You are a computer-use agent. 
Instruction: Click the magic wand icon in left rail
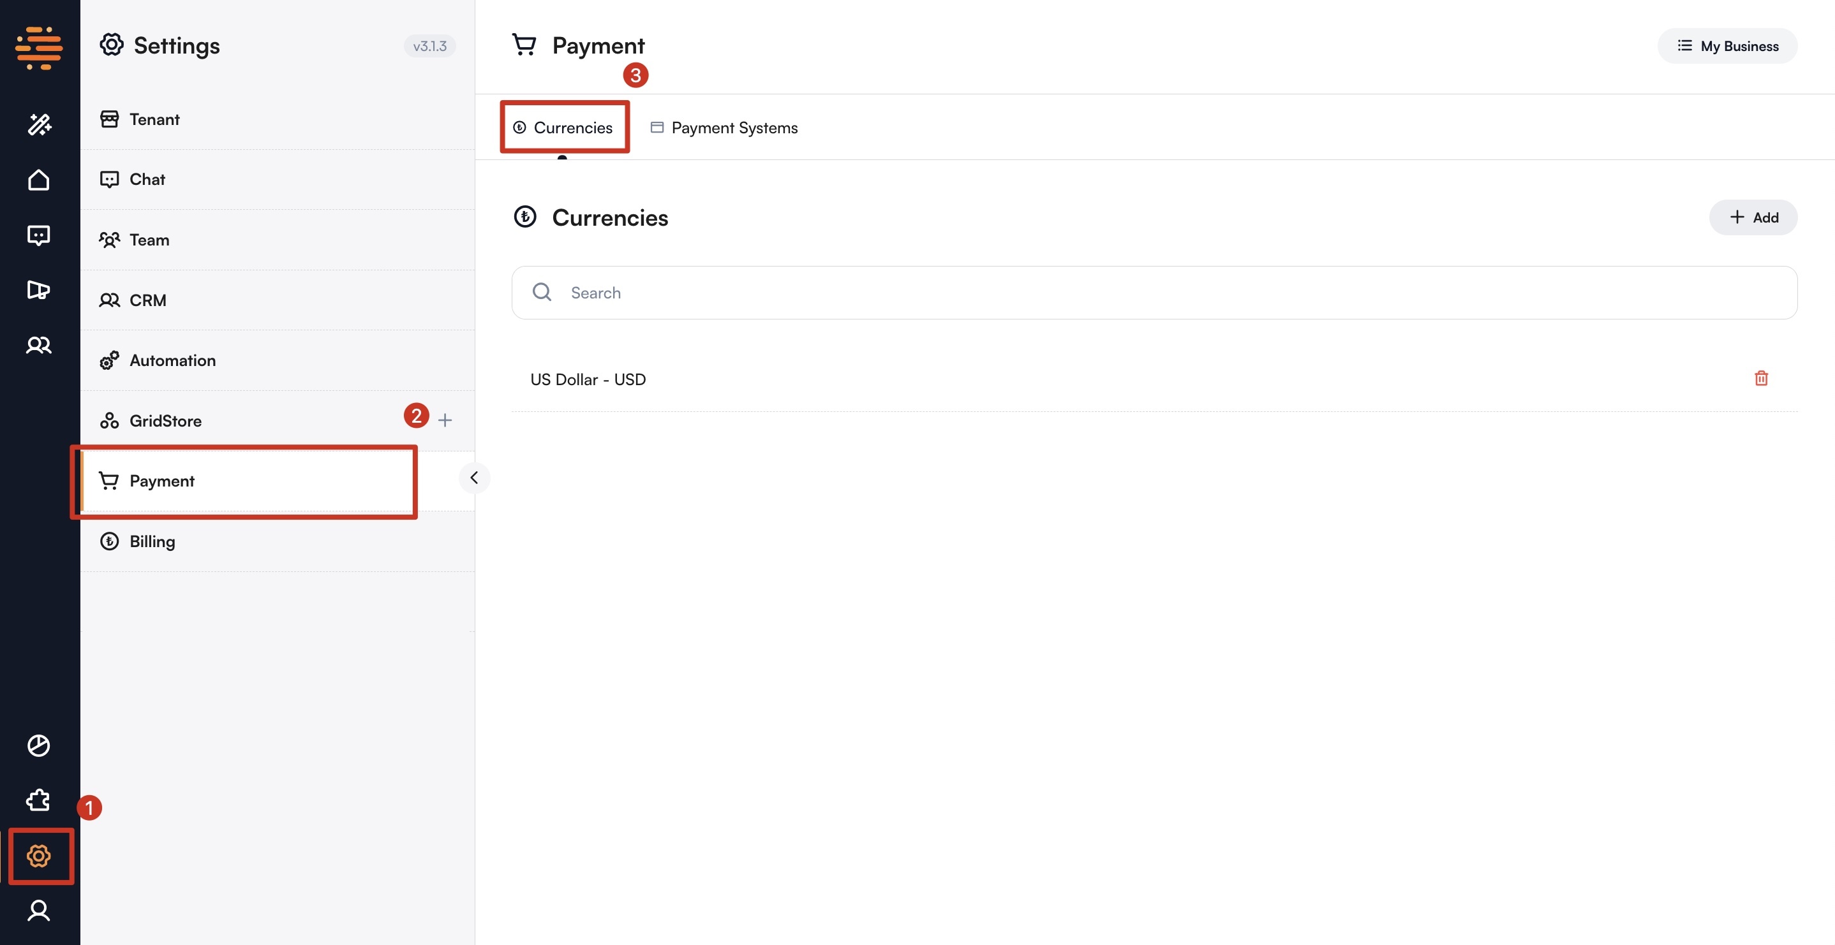39,124
